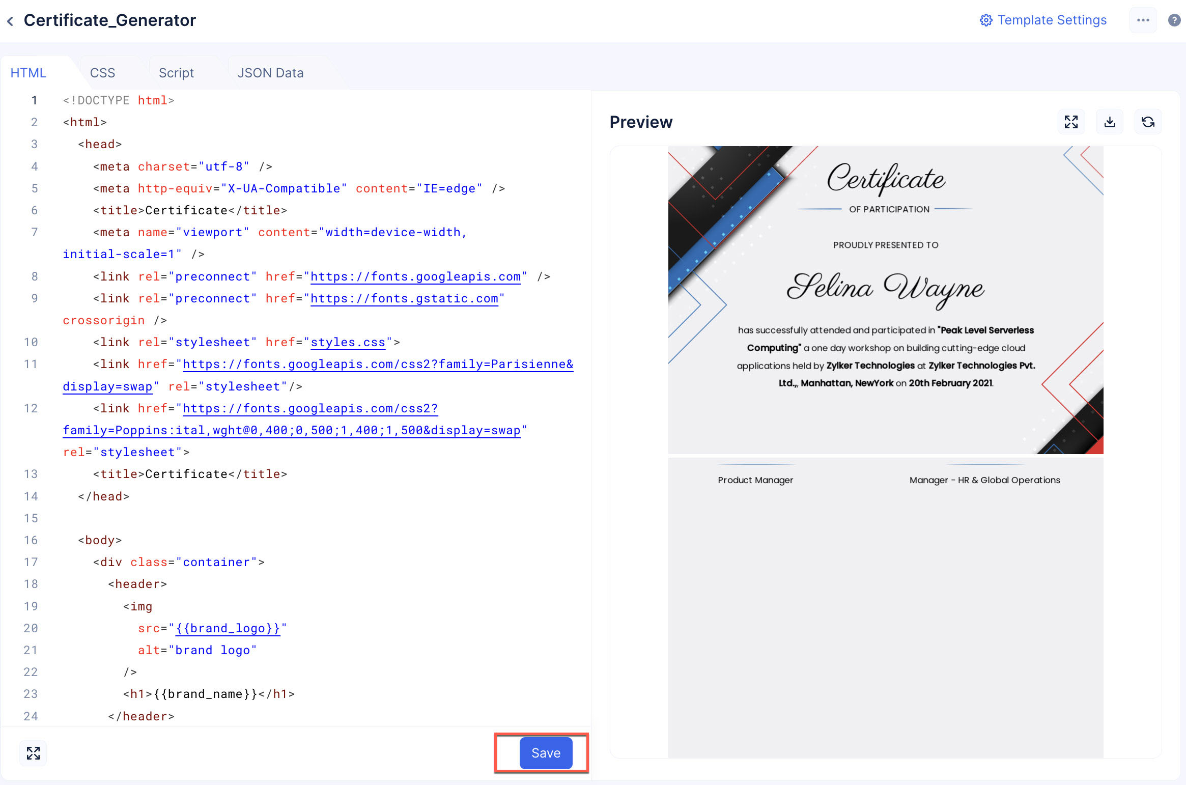
Task: Switch to the HTML tab
Action: [29, 73]
